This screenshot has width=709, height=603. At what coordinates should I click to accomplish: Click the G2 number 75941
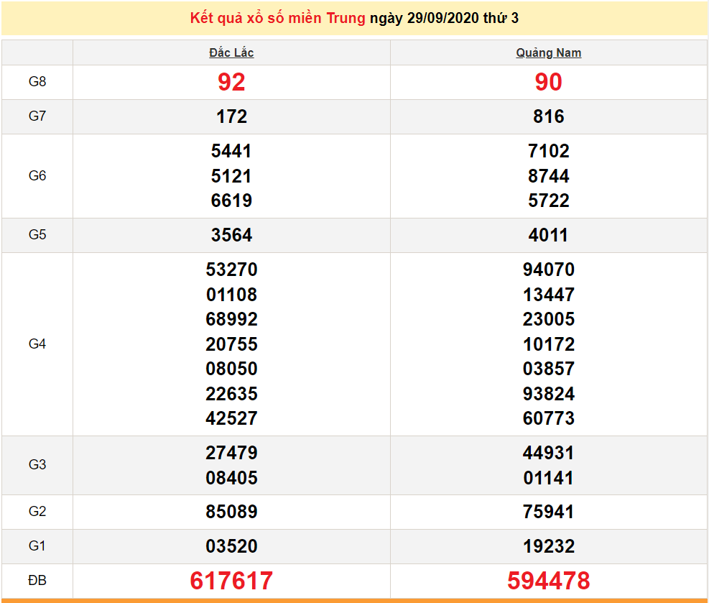(x=548, y=512)
